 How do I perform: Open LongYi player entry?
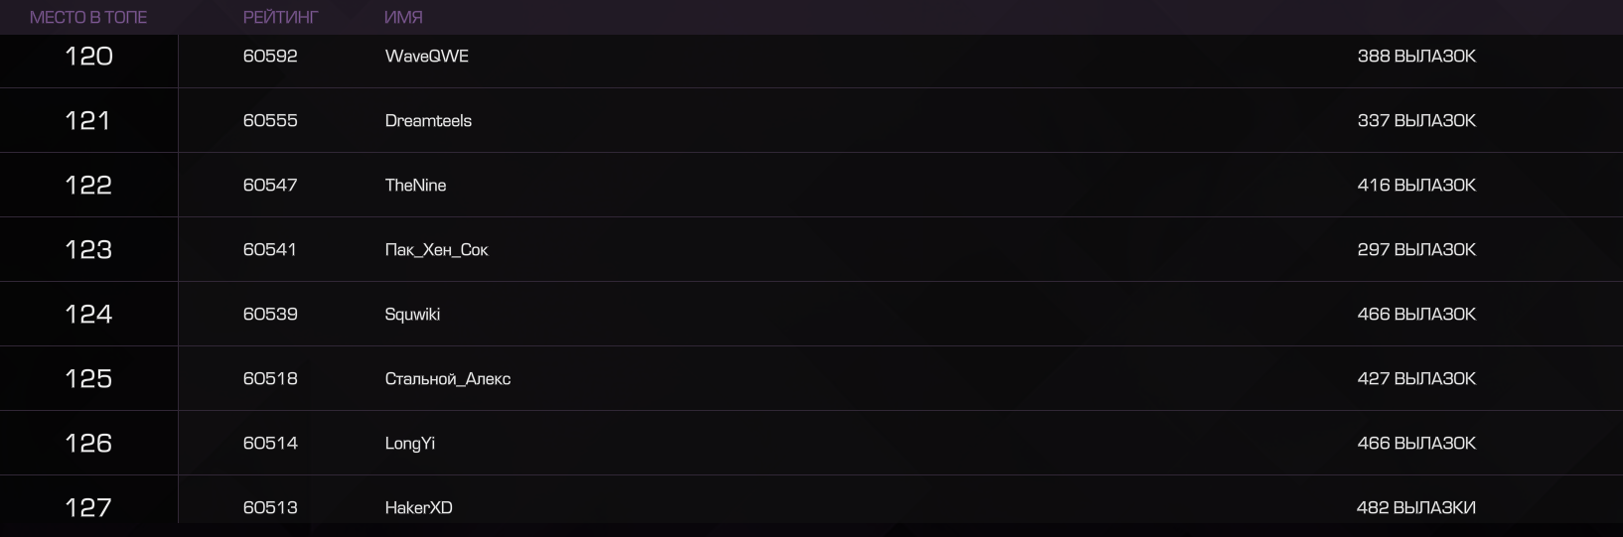coord(410,444)
